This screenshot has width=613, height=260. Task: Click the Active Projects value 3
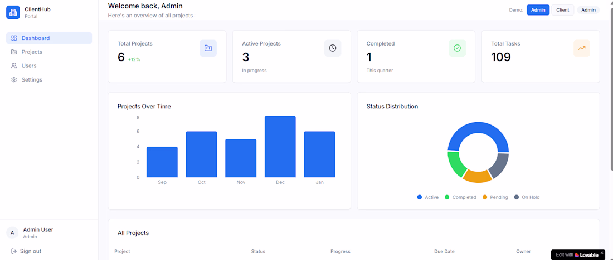(x=246, y=57)
